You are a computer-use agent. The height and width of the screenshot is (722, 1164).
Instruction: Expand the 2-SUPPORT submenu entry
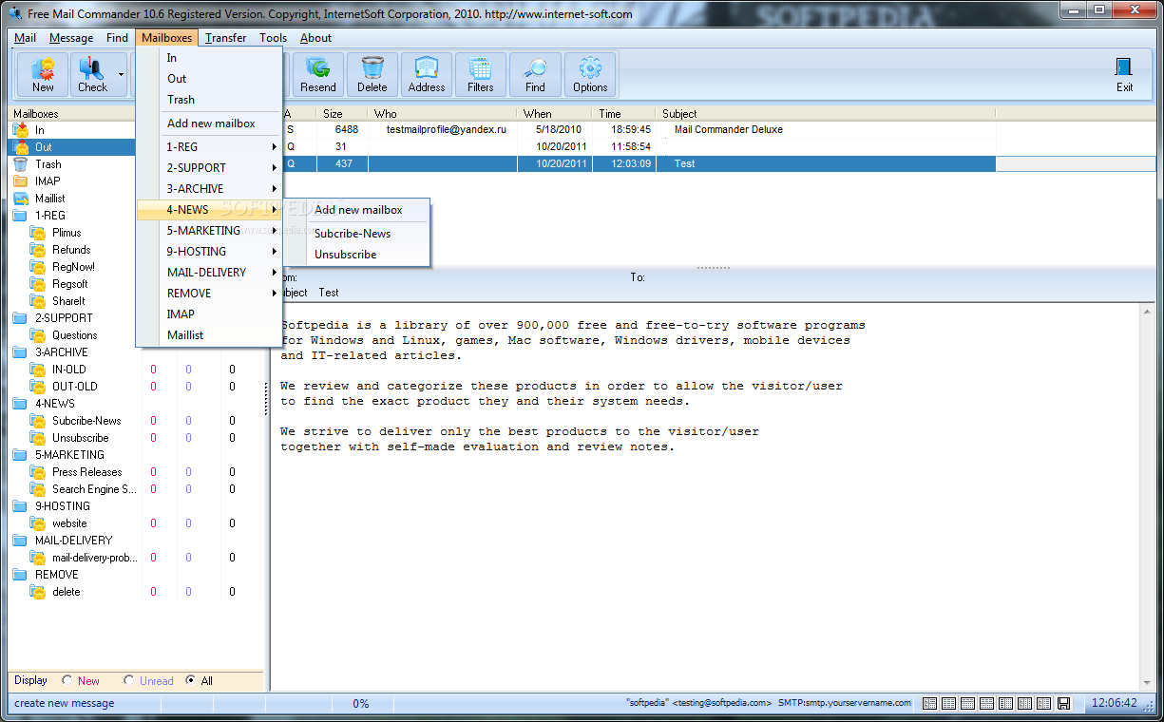tap(210, 168)
